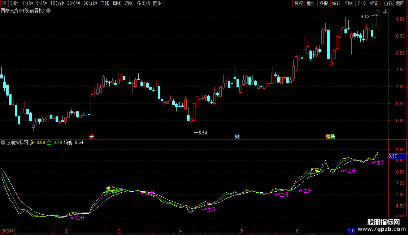The width and height of the screenshot is (408, 235).
Task: Open dropdown next to 西藏天路 title
Action: [x=48, y=11]
